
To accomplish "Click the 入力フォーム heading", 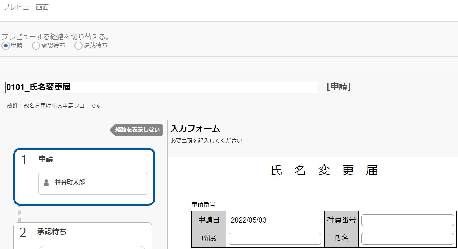I will [x=195, y=129].
